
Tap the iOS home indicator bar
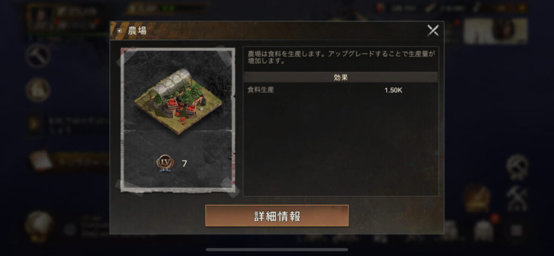coord(276,250)
